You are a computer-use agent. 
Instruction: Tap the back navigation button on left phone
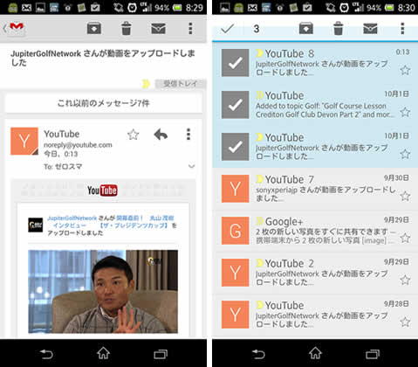46,354
